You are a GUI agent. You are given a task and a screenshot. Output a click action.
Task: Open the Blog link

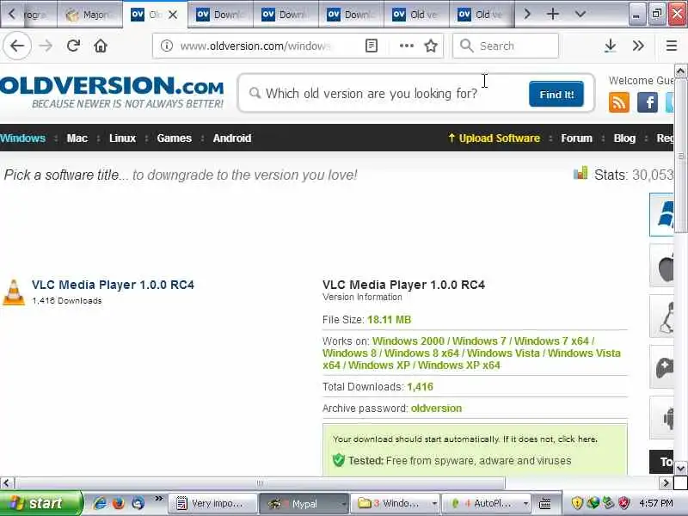(624, 138)
